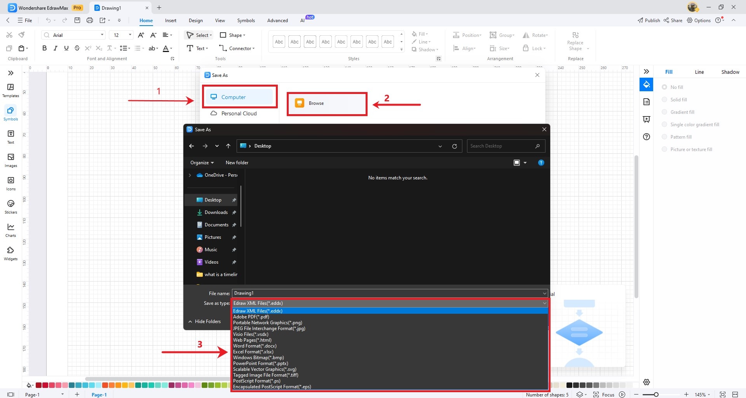
Task: Apply bold formatting
Action: pyautogui.click(x=44, y=48)
